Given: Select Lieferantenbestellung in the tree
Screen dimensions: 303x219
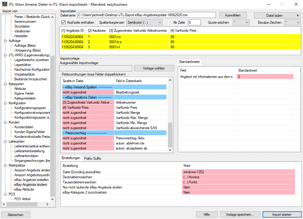Looking at the screenshot, I should click(x=29, y=151).
